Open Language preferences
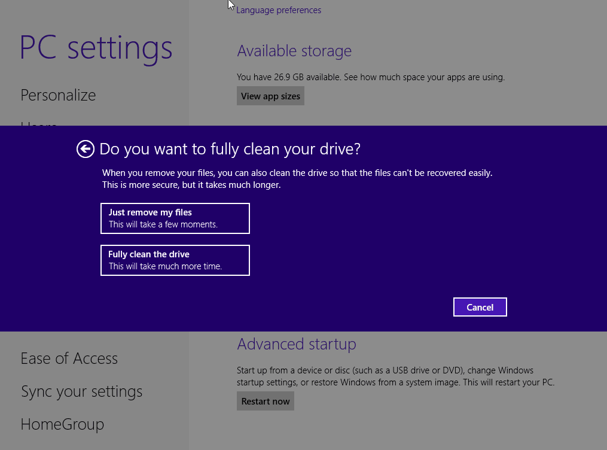The image size is (607, 450). pos(279,10)
